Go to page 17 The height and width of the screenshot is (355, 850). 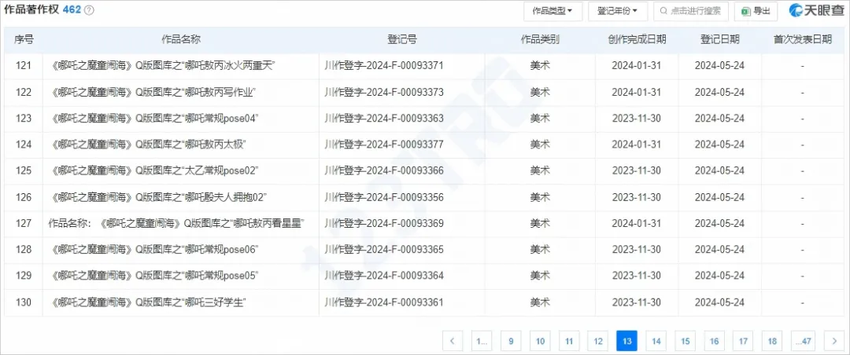point(743,342)
